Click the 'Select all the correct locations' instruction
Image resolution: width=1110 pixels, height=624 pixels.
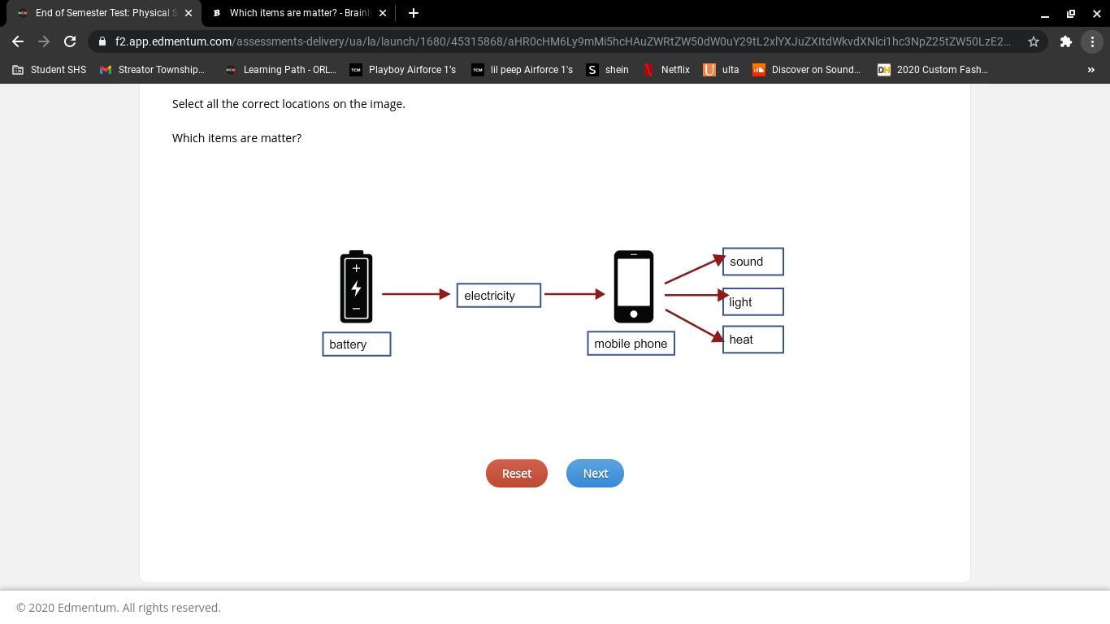coord(288,104)
